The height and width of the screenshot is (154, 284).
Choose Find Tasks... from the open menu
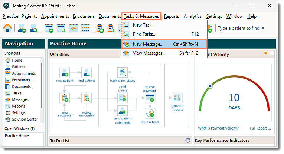point(164,34)
